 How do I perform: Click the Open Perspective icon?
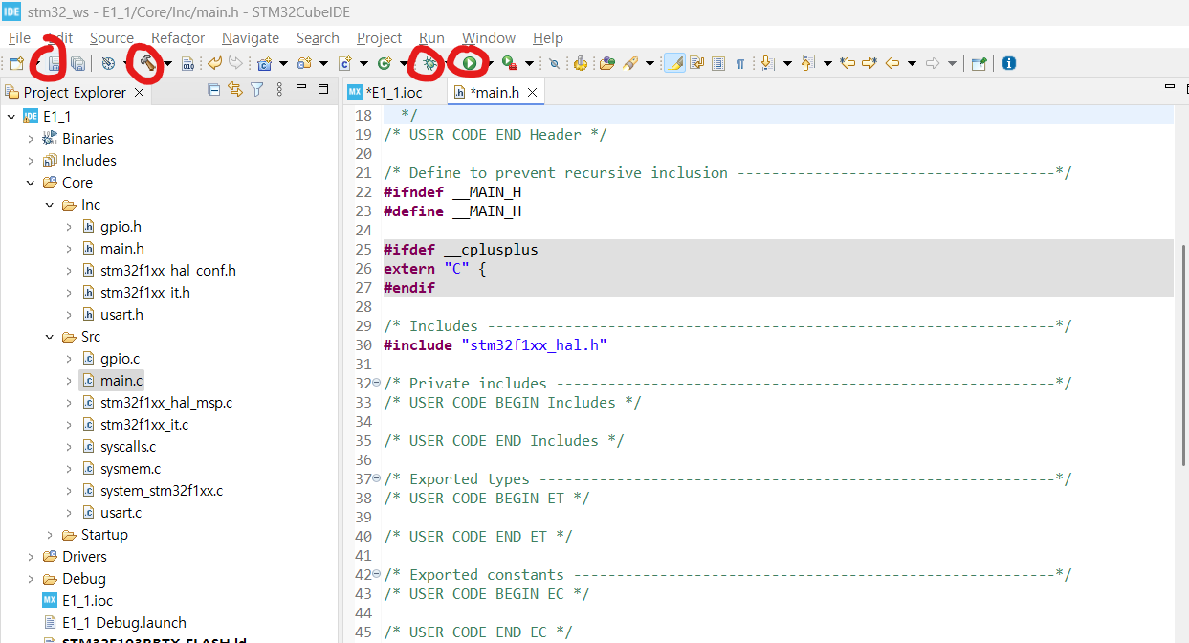(x=979, y=63)
